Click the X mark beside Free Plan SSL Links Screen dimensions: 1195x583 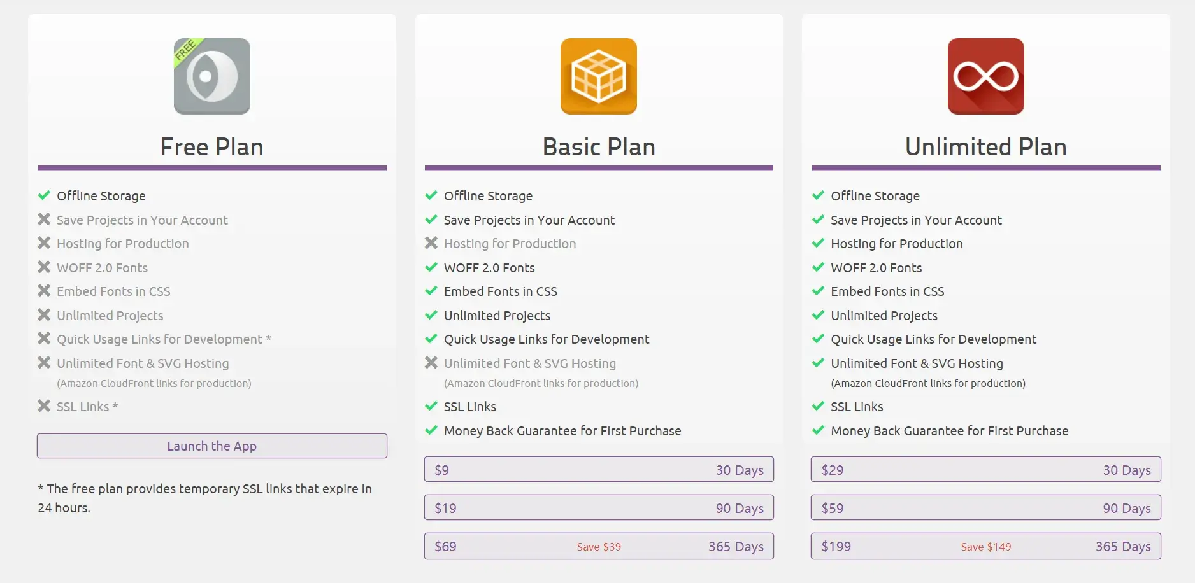[x=44, y=406]
